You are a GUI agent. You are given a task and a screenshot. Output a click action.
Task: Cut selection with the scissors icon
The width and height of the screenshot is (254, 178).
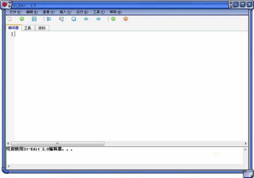pyautogui.click(x=49, y=19)
